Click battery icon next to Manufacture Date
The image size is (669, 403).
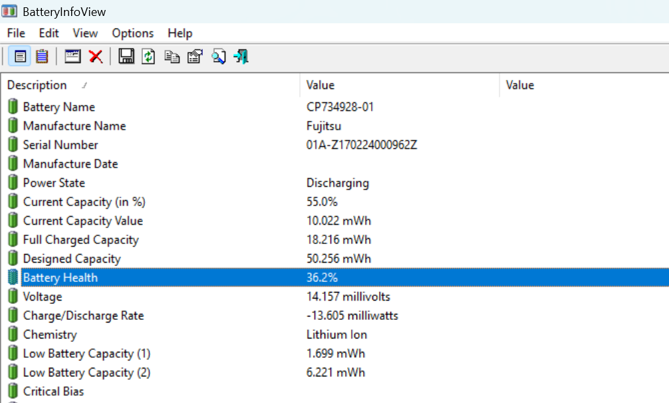click(x=13, y=164)
